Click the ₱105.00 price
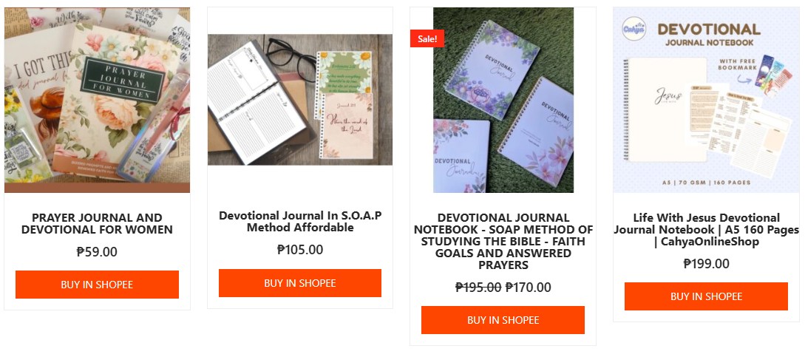Viewport: 805px width, 357px height. (300, 250)
